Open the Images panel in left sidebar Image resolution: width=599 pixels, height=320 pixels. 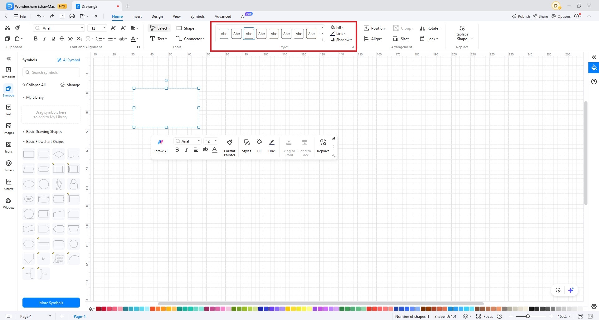(8, 129)
